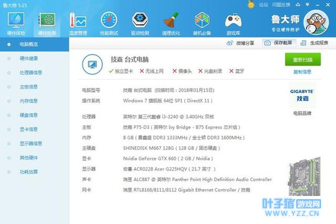Click the i3-3240 @ 3.40GHz processor value
Screen dimensions: 336x224
coord(169,116)
